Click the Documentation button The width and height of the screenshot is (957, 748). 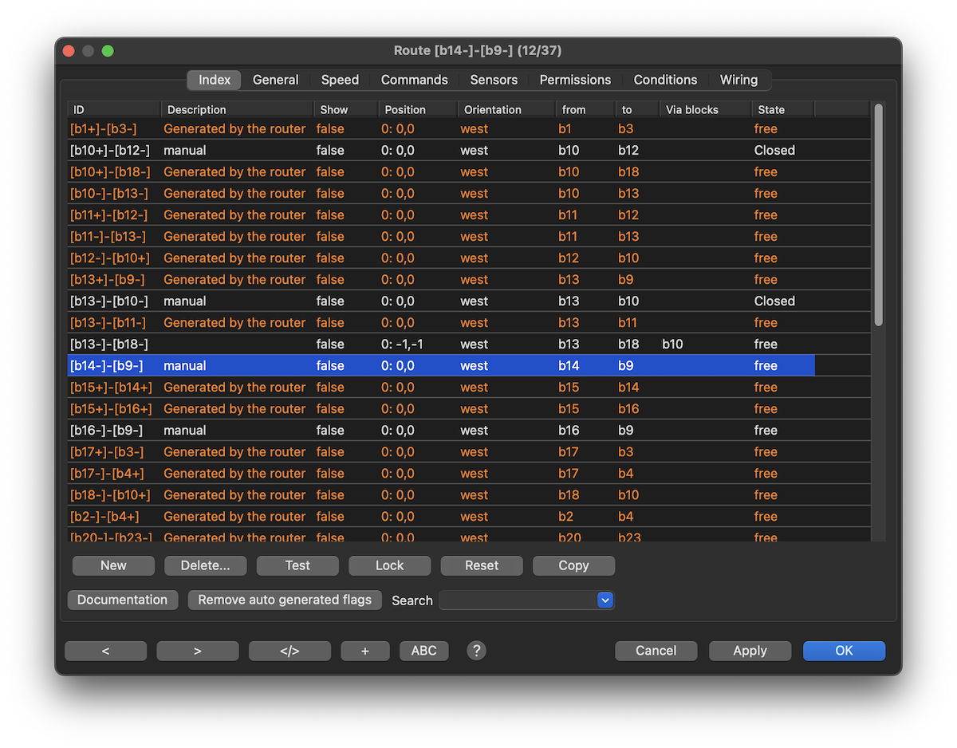click(122, 600)
